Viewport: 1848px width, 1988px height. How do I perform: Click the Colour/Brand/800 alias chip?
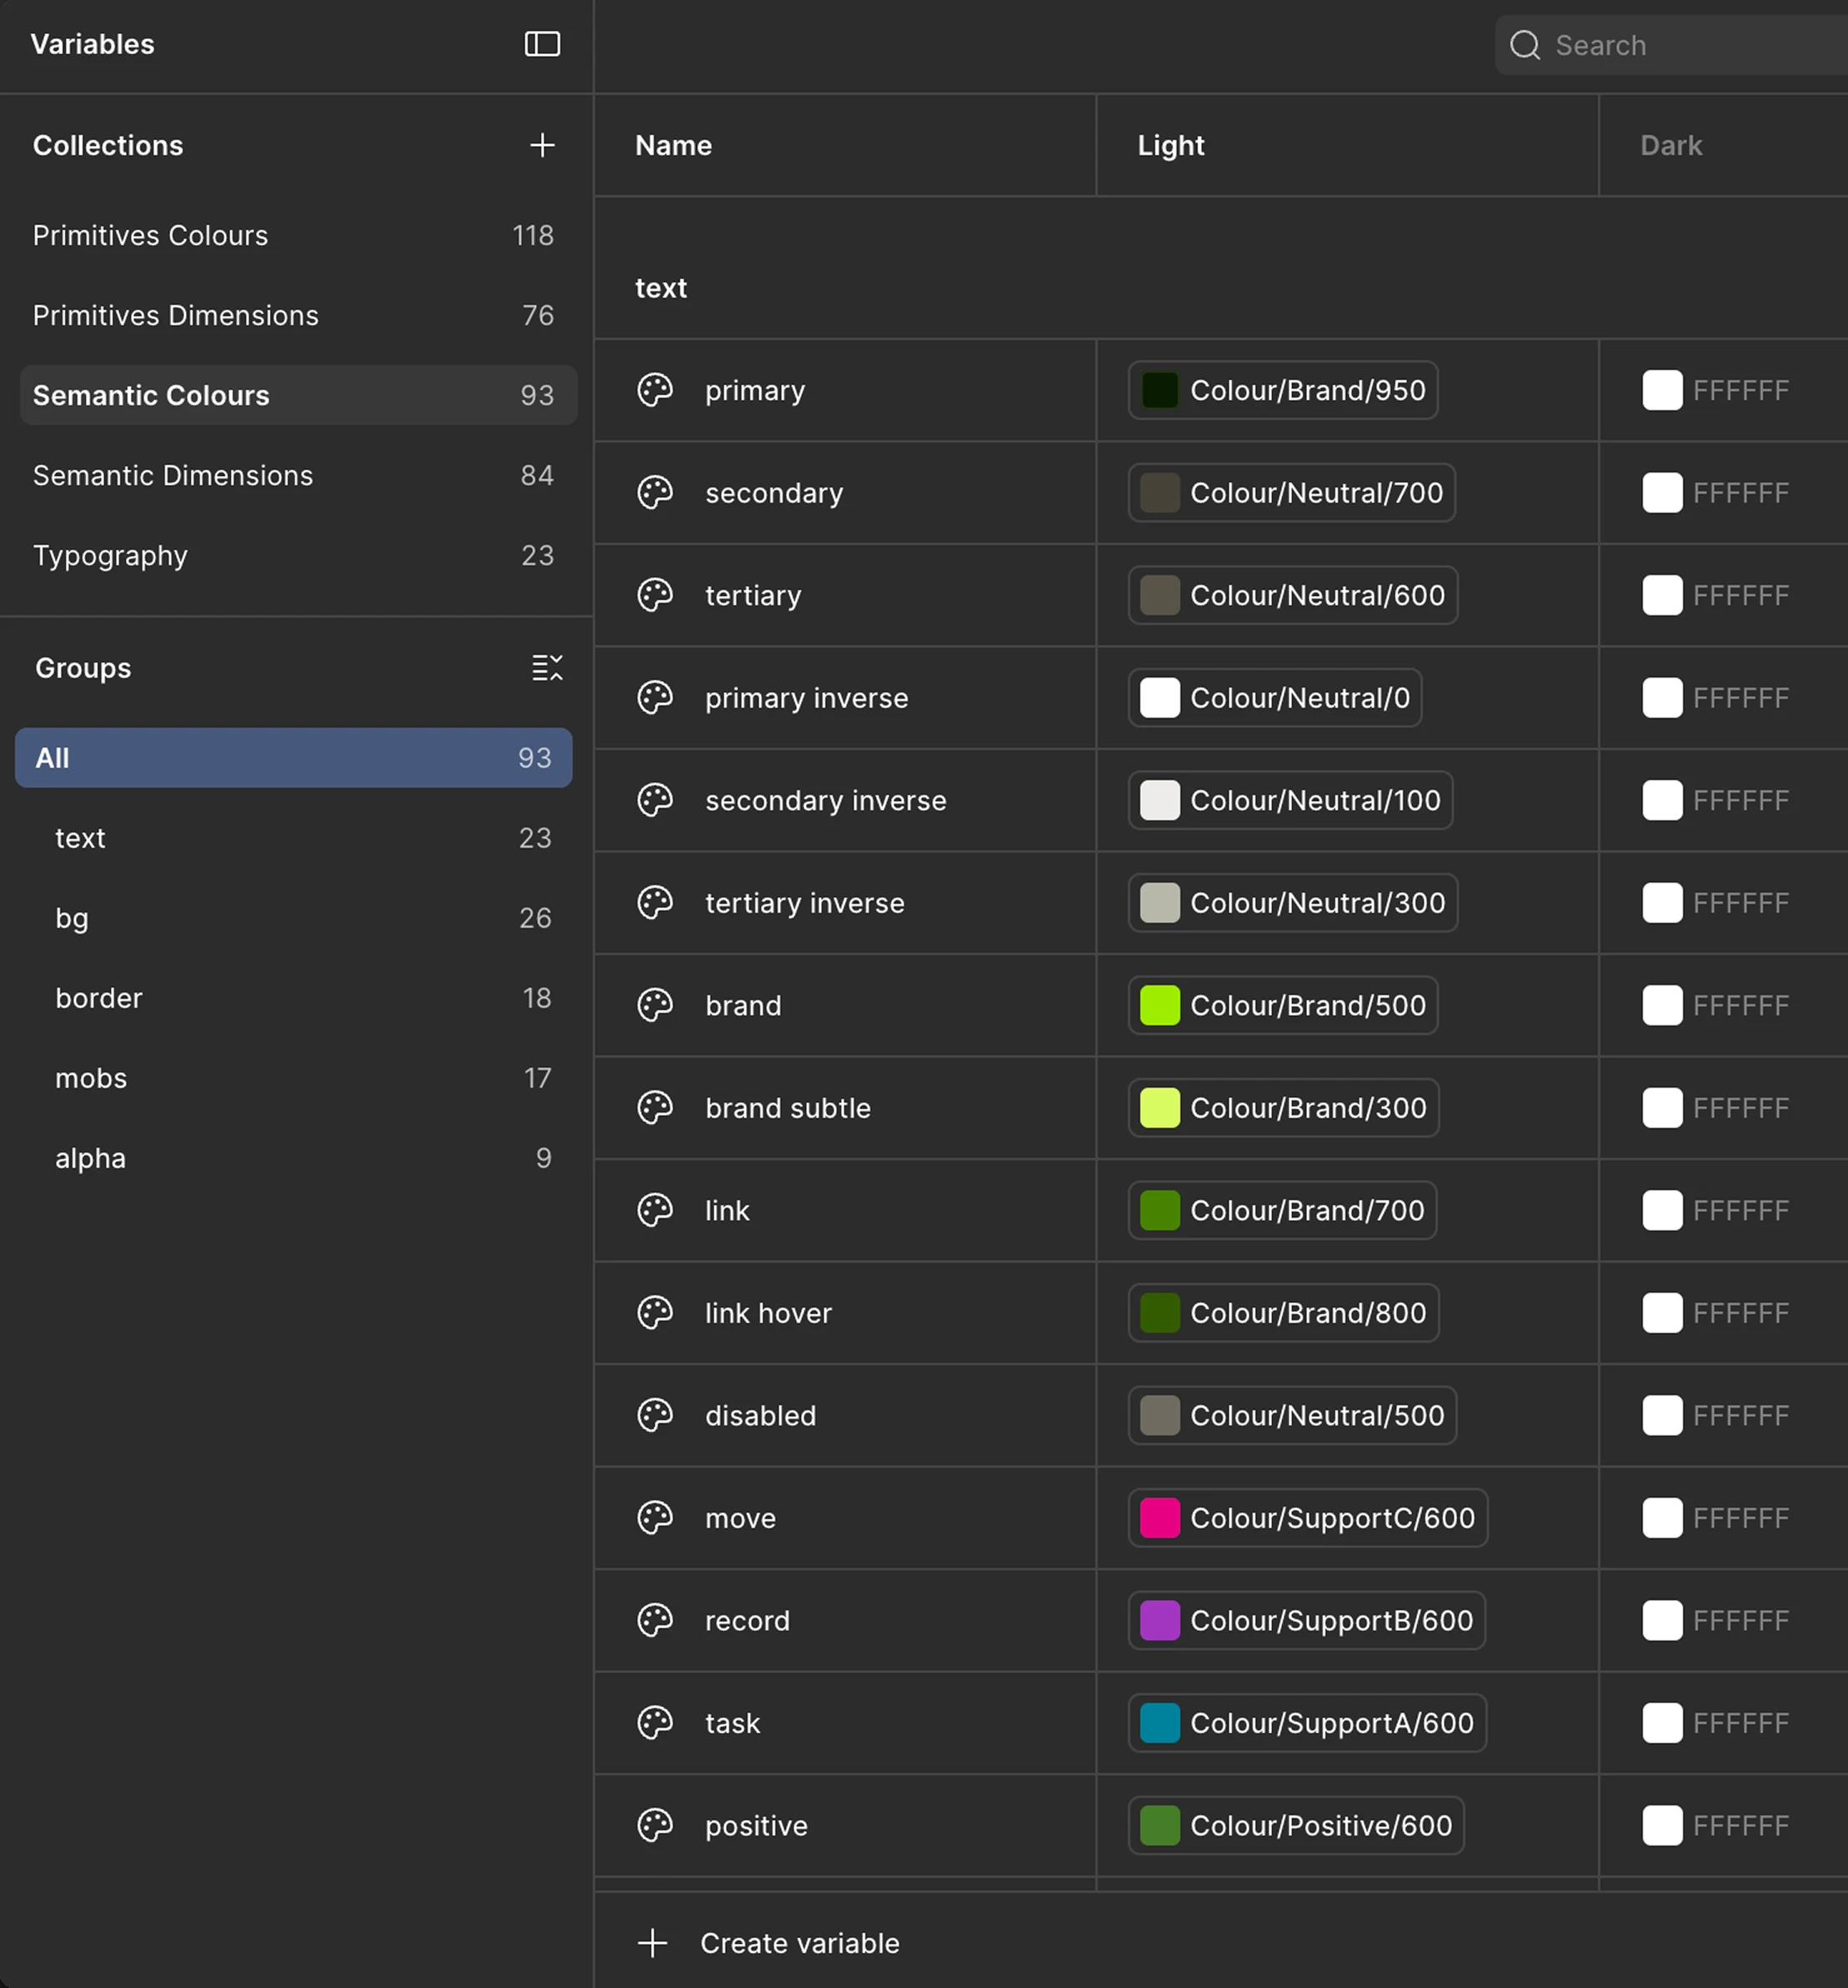[x=1283, y=1313]
